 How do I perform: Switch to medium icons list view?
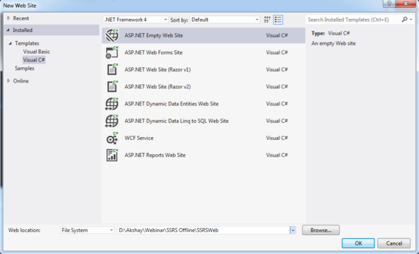(278, 20)
